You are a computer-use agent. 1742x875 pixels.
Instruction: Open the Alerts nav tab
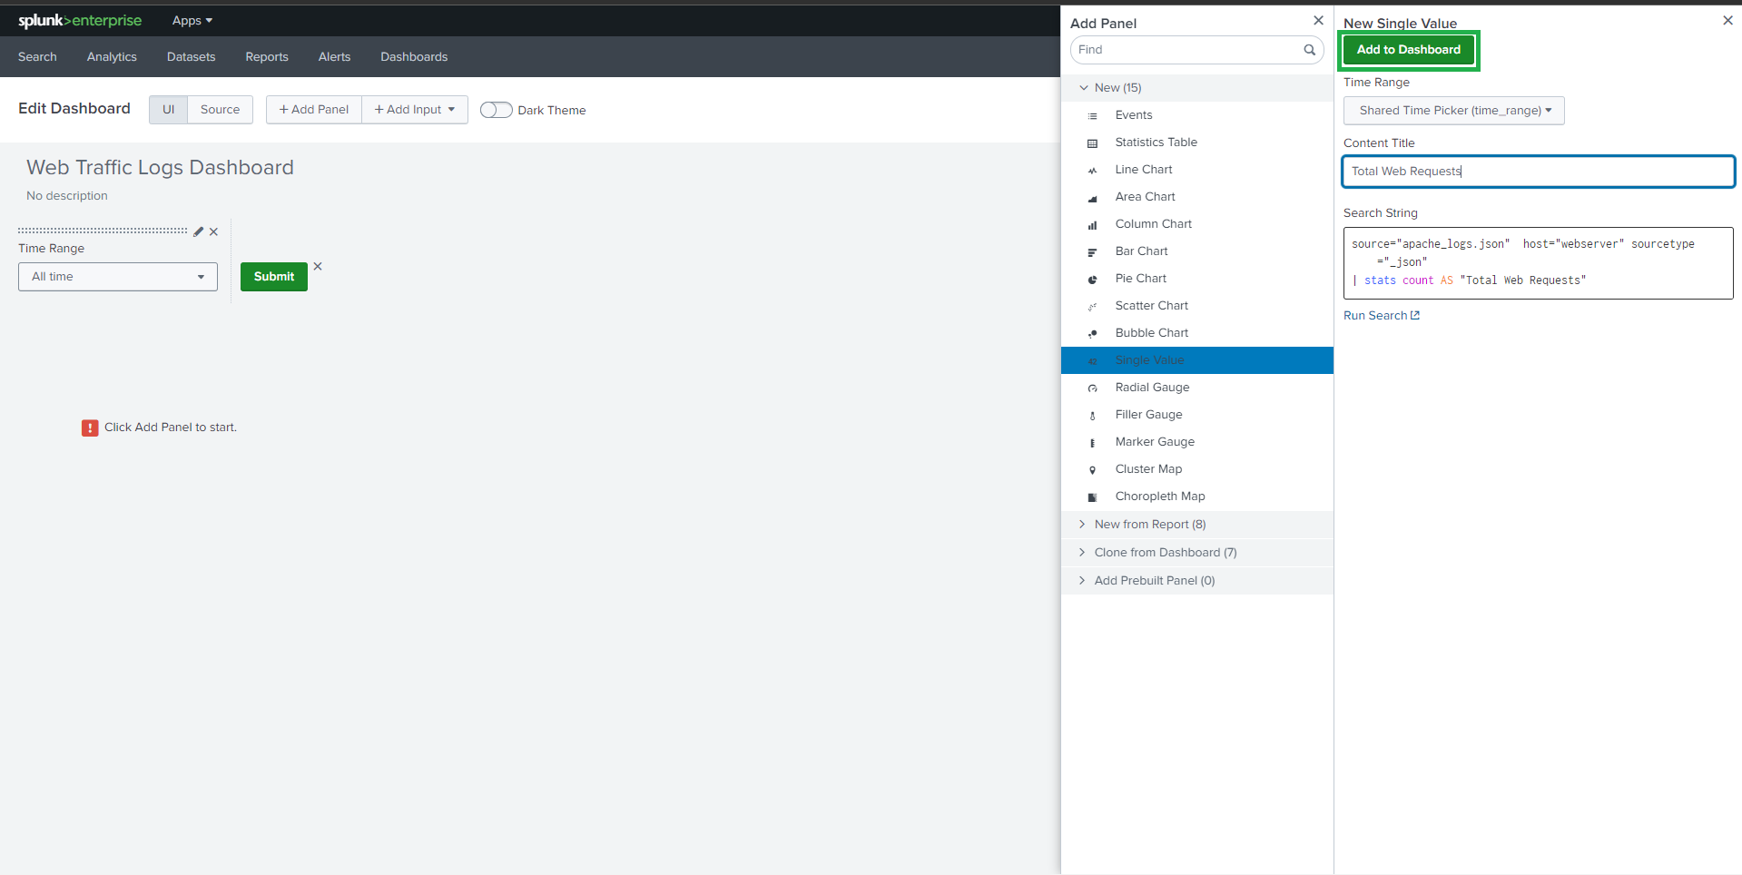[334, 56]
